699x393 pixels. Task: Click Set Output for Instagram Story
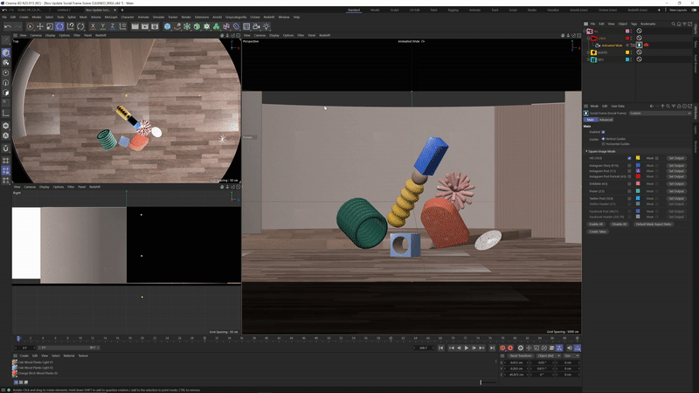(675, 165)
